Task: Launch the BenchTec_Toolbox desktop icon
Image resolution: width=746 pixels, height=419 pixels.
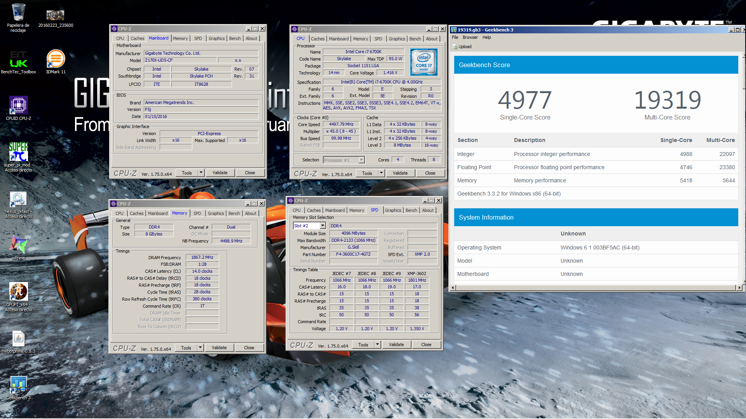Action: click(18, 59)
